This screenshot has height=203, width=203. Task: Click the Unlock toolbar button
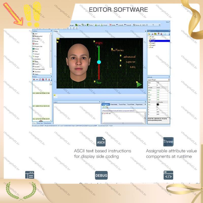[x=104, y=25]
